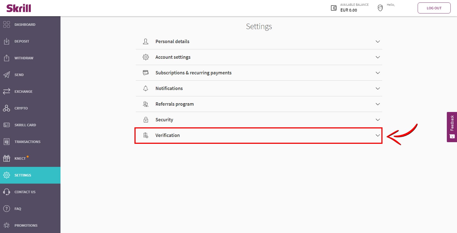Open Contact Us label
Viewport: 457px width, 233px height.
[x=25, y=192]
